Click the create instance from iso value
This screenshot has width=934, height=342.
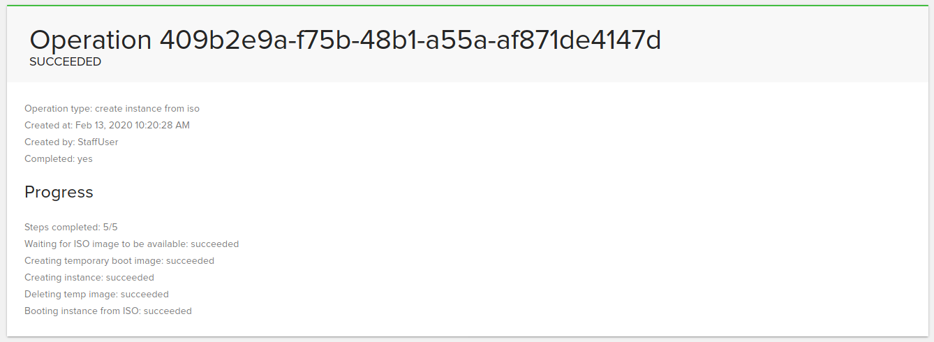[147, 109]
